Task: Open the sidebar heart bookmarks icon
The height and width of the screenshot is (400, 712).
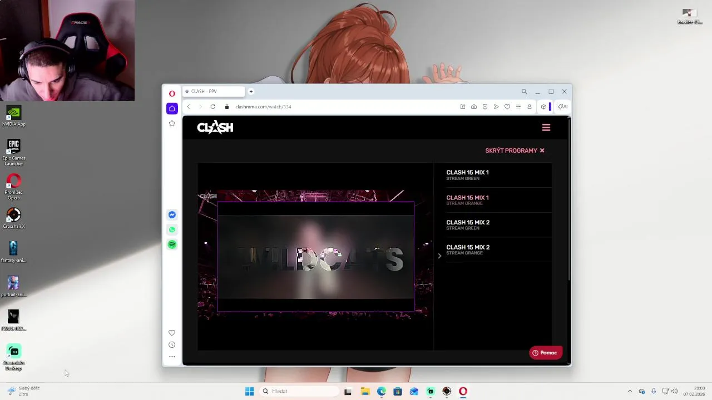Action: (172, 333)
